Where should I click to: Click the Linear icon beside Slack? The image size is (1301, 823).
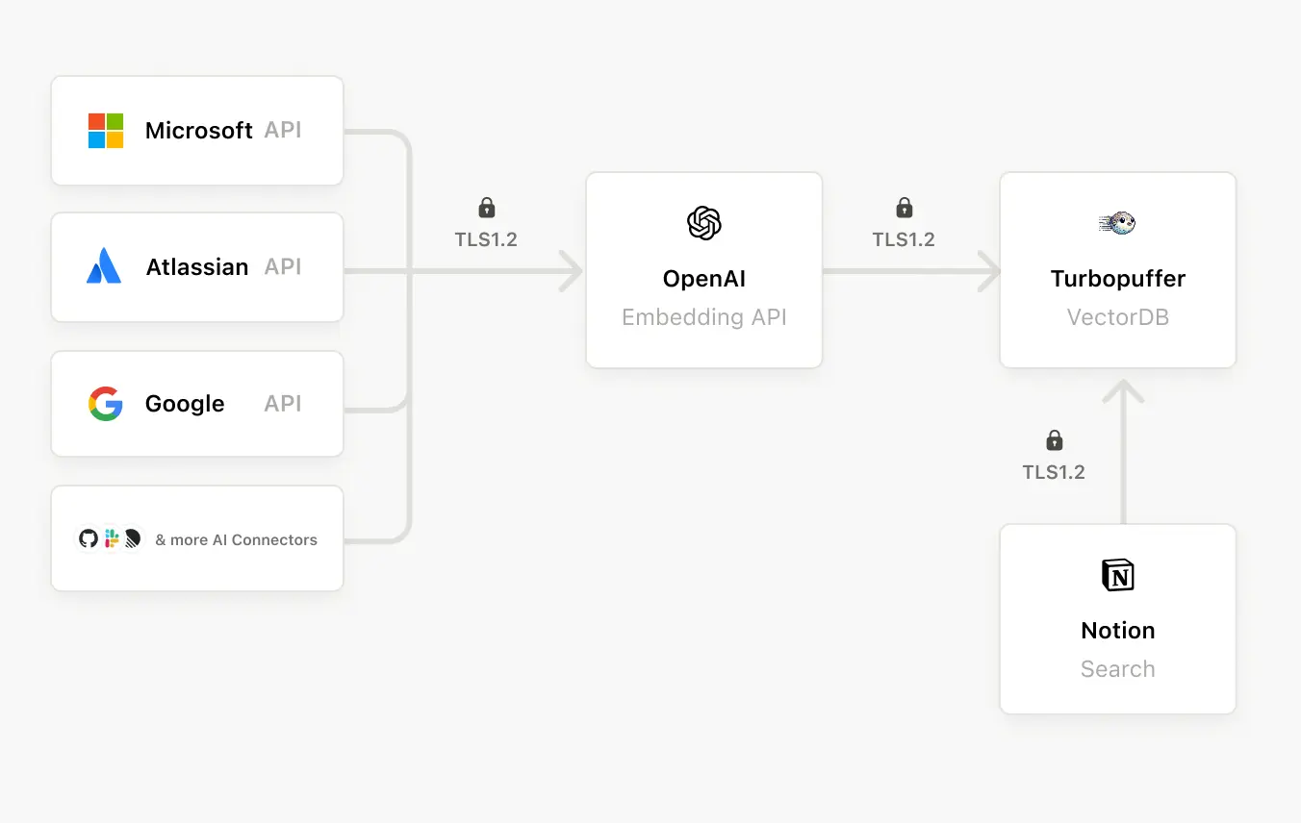click(133, 538)
